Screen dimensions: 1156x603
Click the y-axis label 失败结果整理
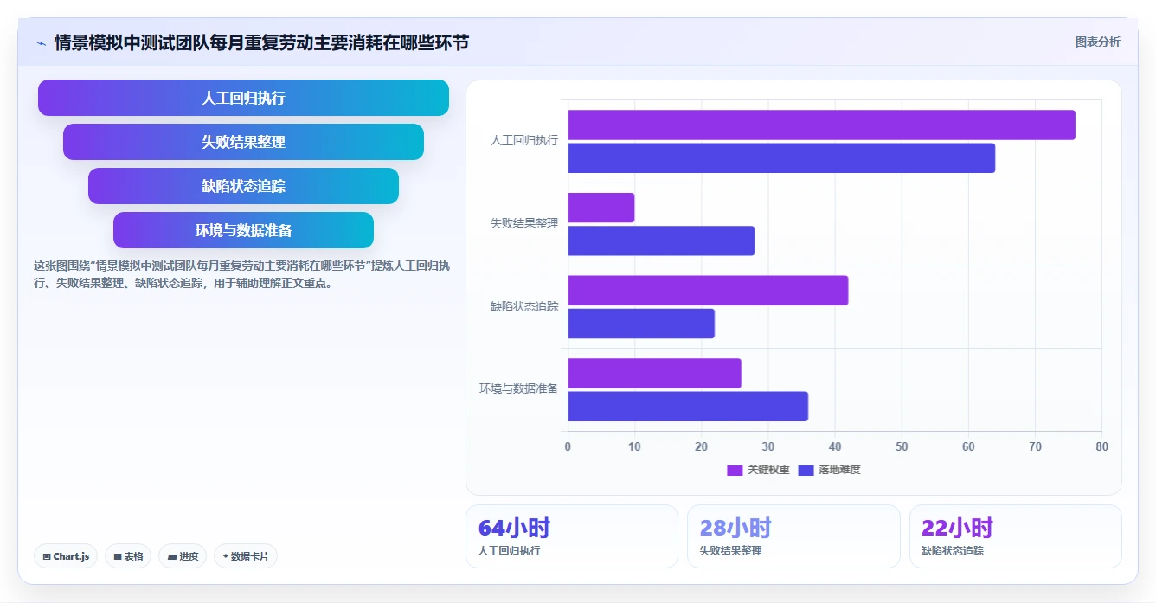point(524,223)
